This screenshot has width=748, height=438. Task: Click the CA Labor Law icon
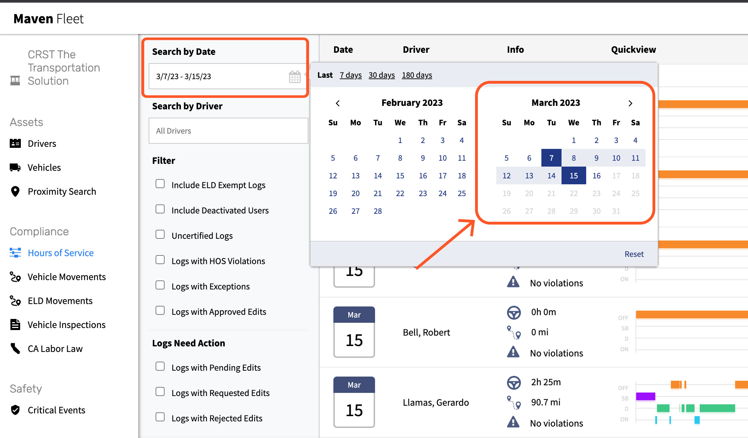tap(15, 348)
